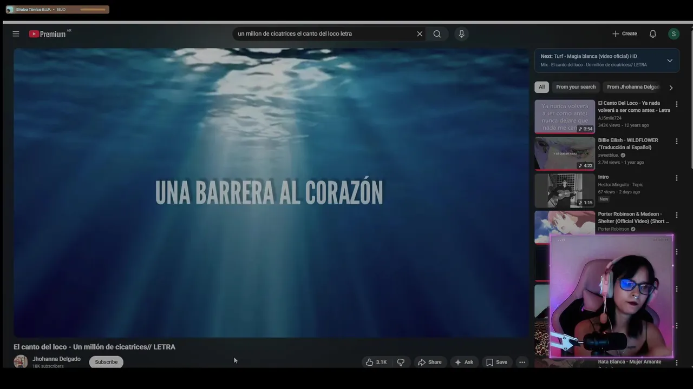The height and width of the screenshot is (389, 693).
Task: Open Jhohanna Delgado channel avatar
Action: [x=21, y=361]
